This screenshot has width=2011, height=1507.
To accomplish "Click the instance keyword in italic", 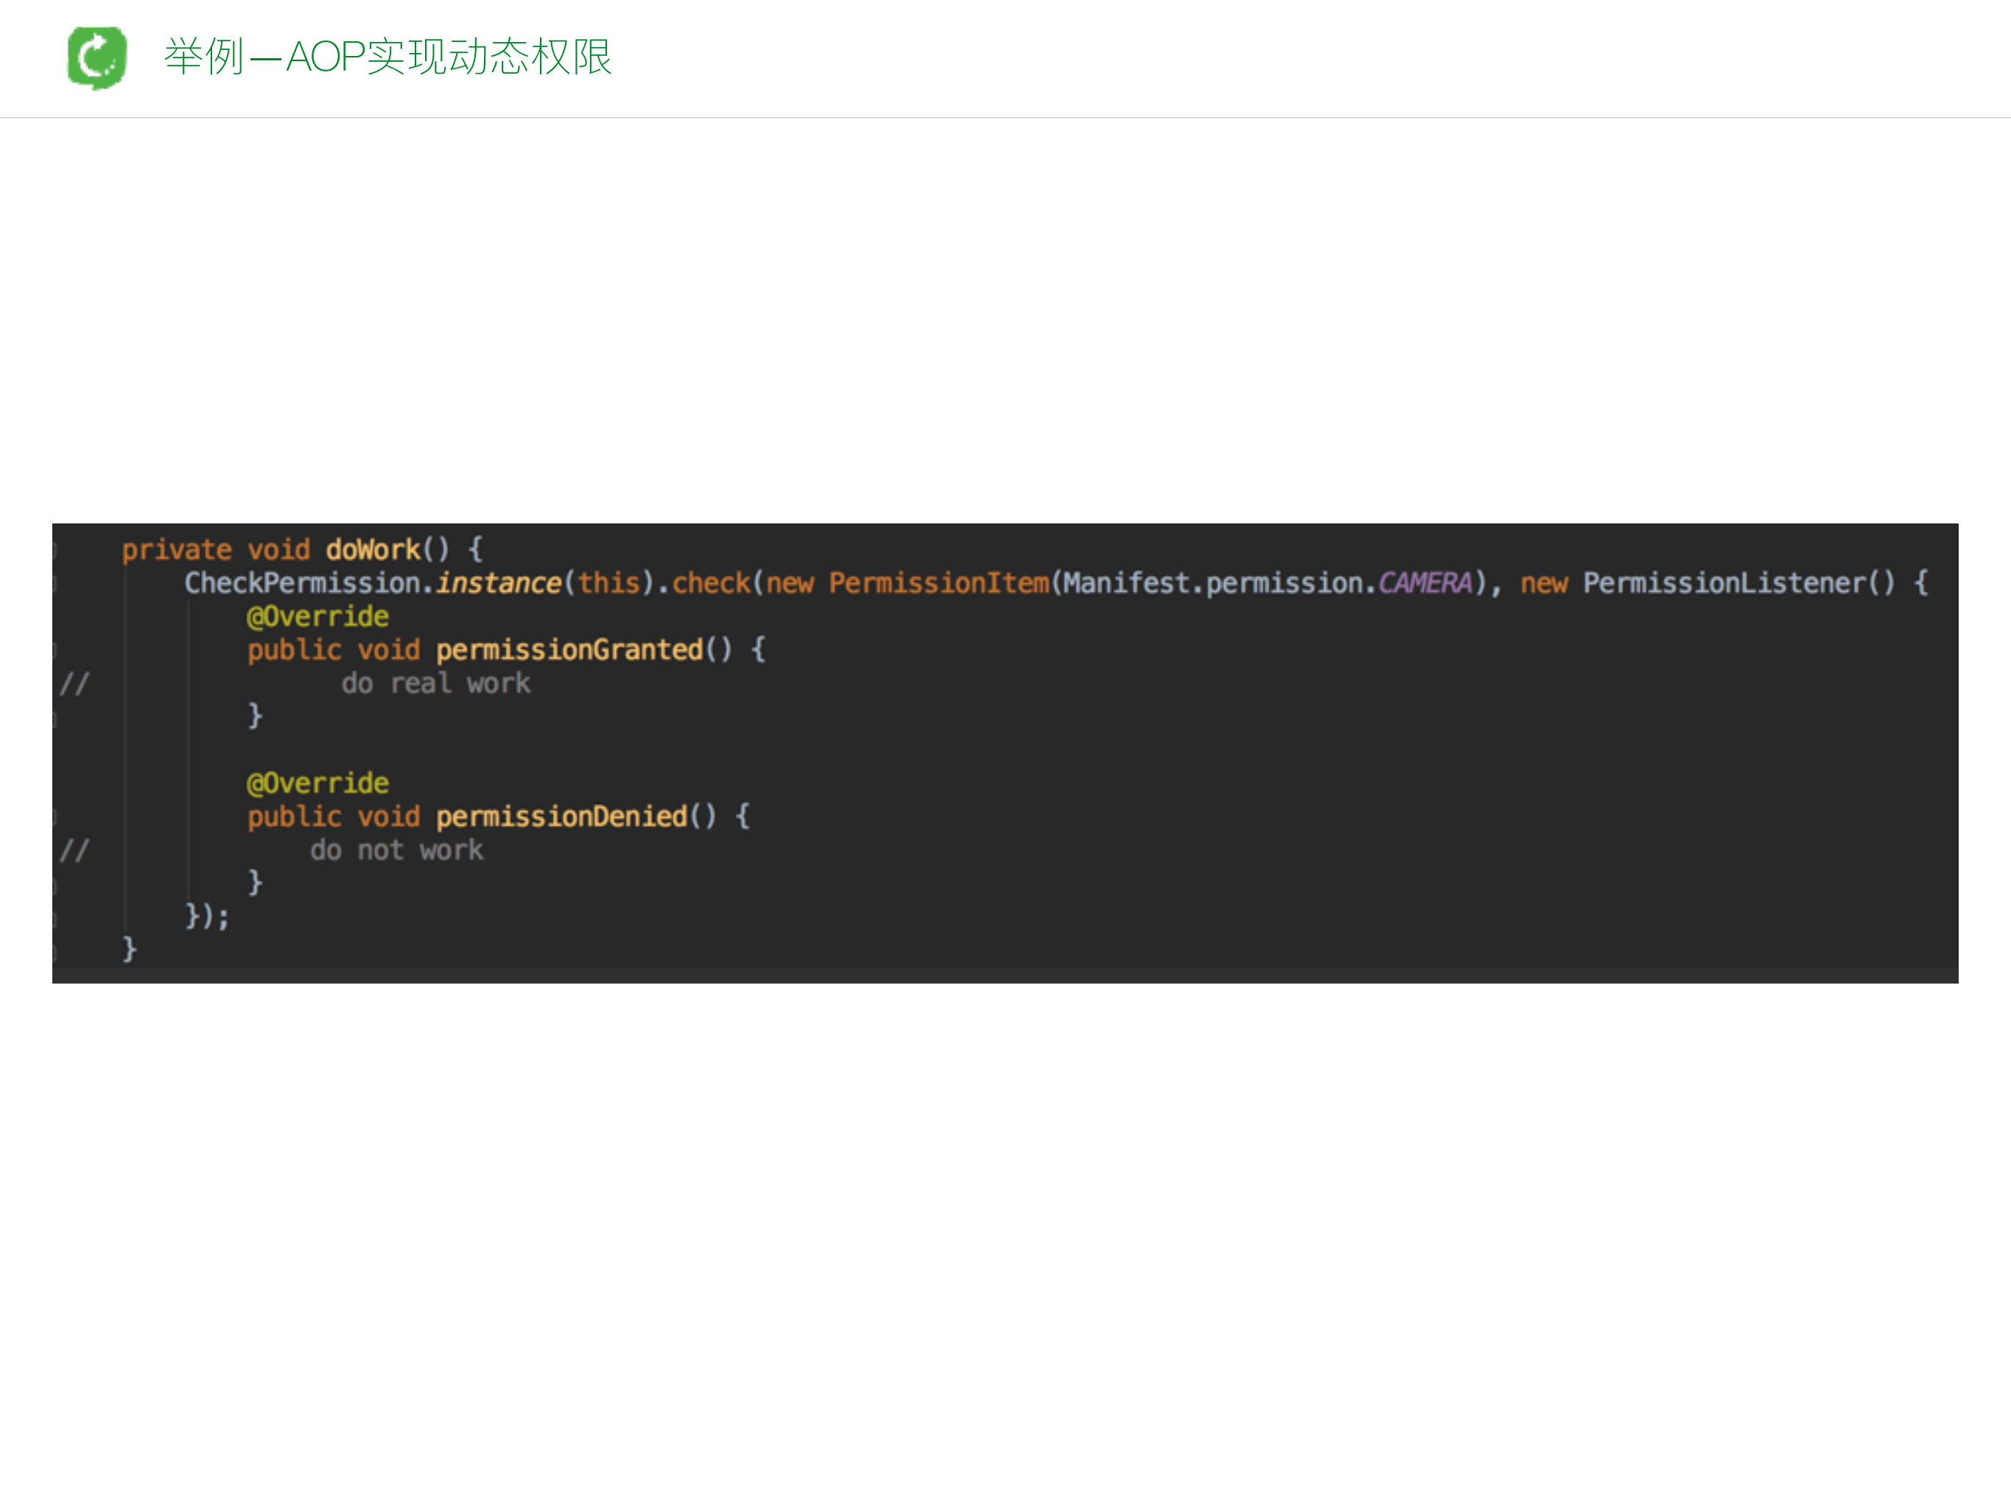I will coord(499,582).
